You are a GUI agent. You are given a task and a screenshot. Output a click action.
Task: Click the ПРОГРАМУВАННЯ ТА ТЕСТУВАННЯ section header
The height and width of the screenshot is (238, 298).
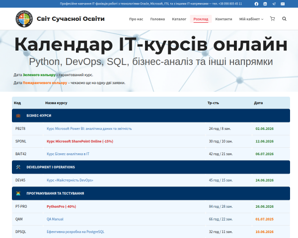point(151,193)
